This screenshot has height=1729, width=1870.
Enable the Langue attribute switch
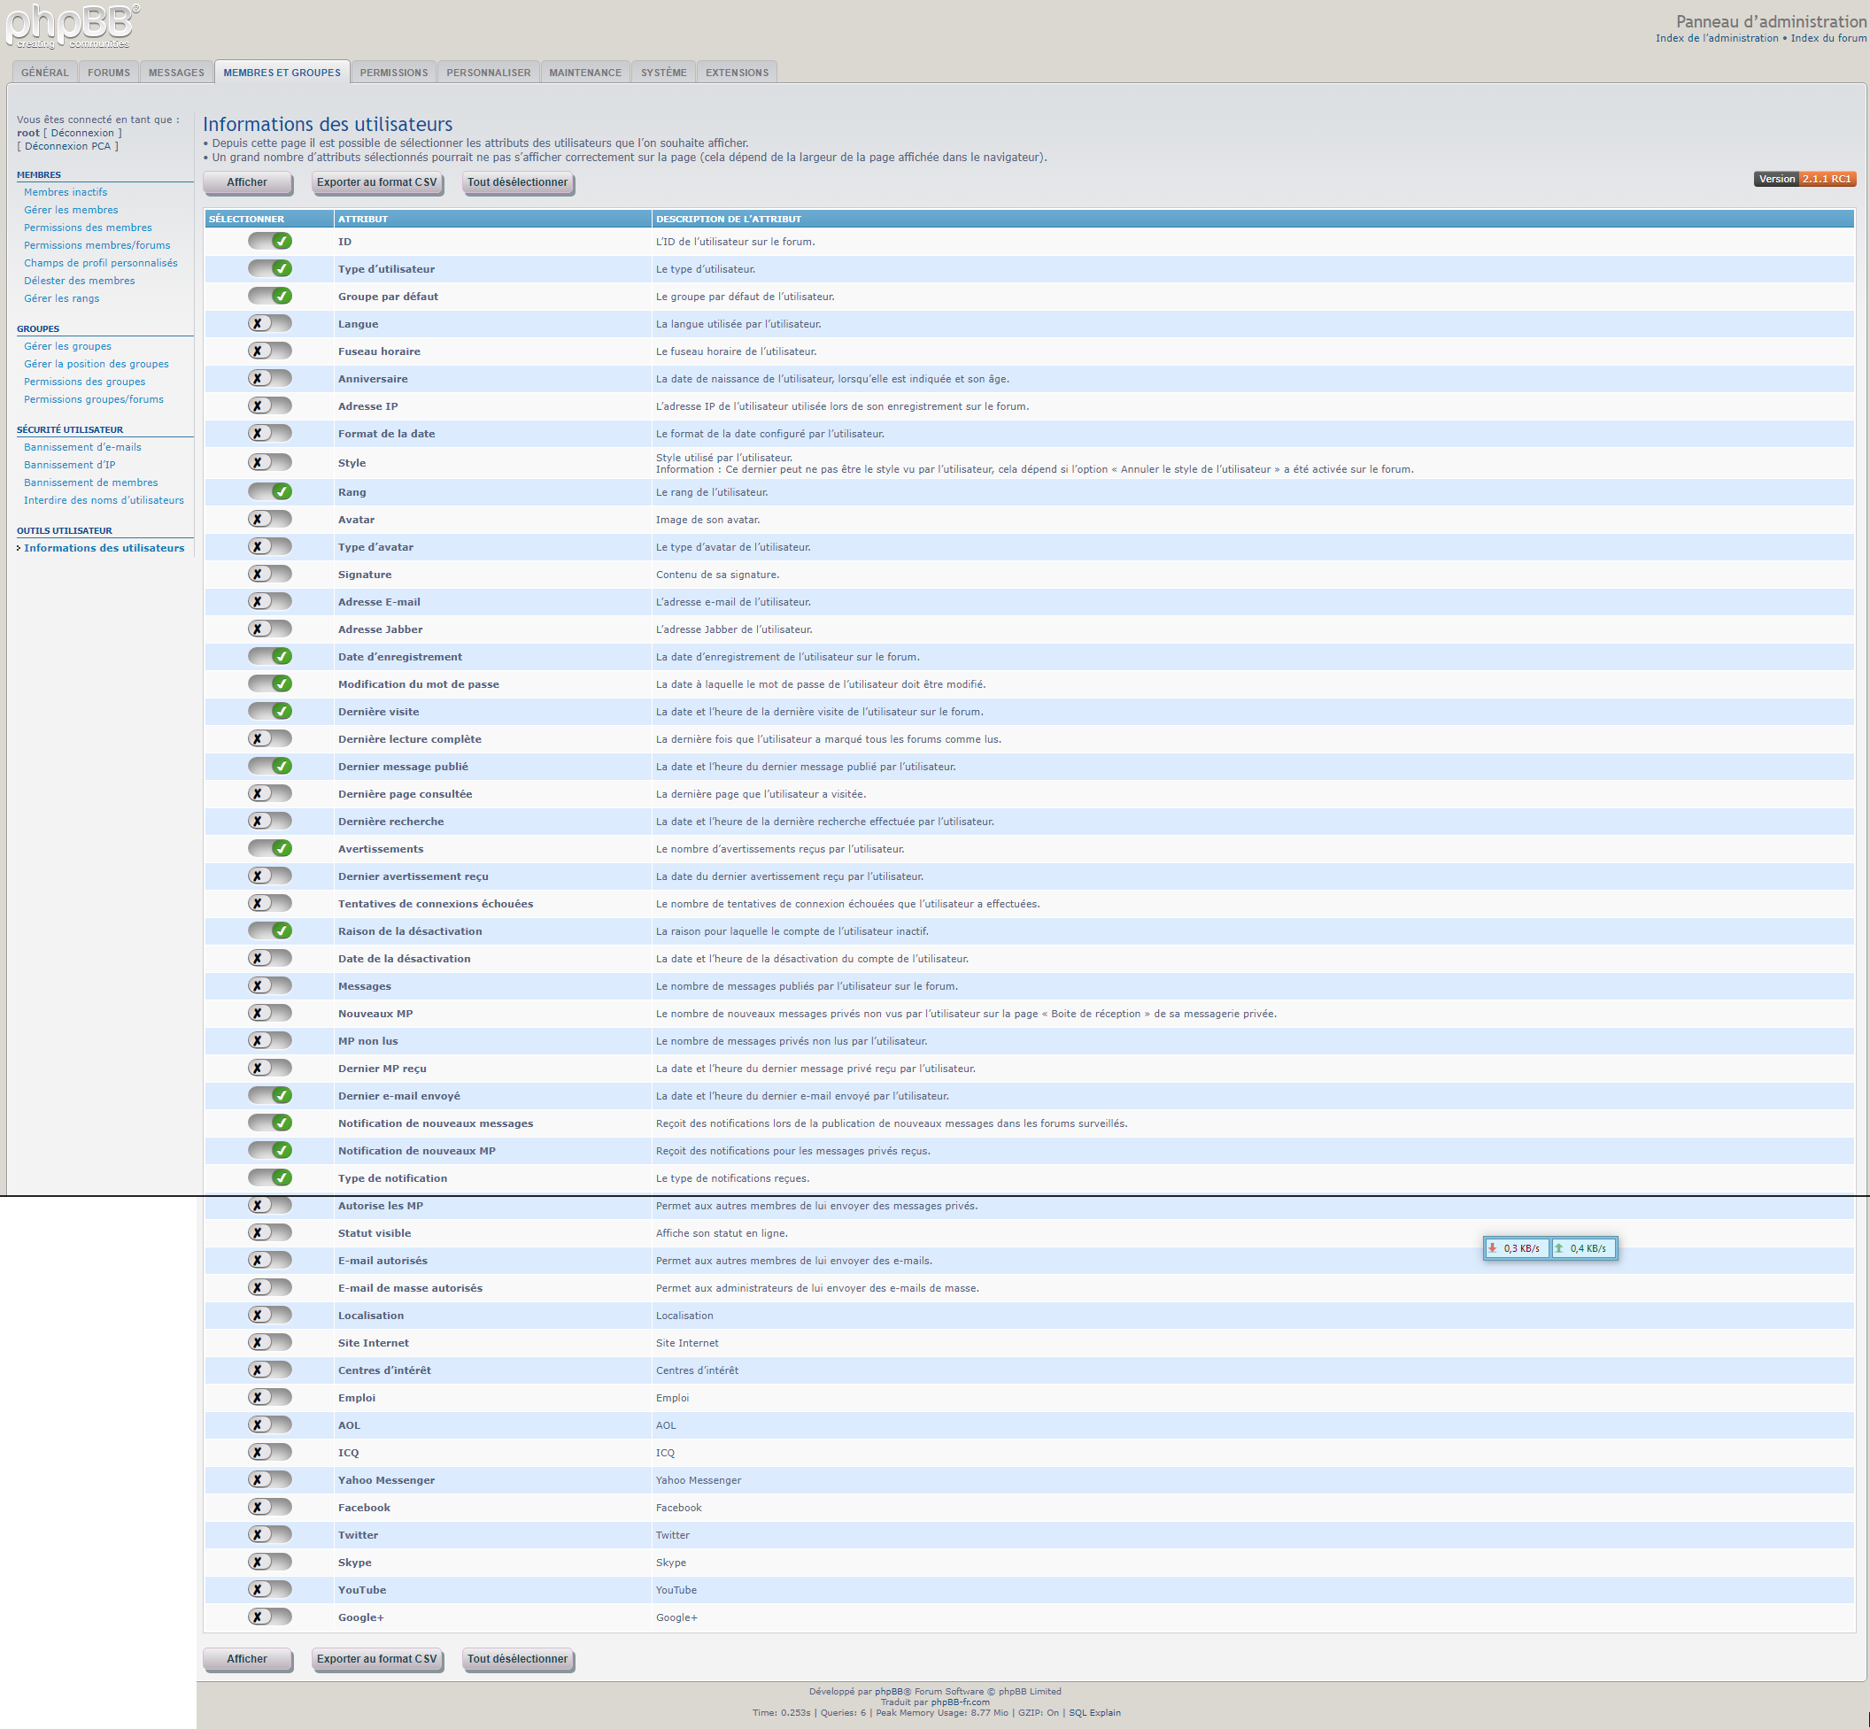point(269,324)
